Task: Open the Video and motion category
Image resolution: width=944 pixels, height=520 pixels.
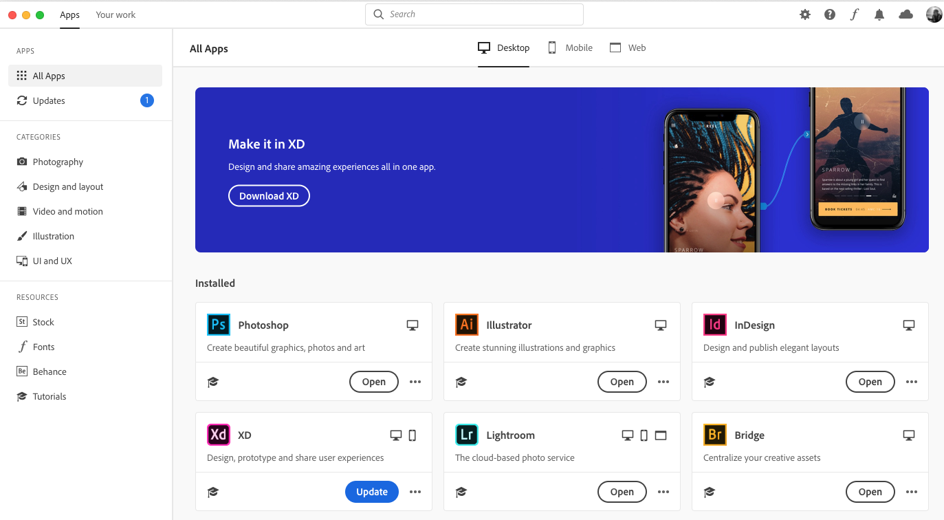Action: [85, 211]
